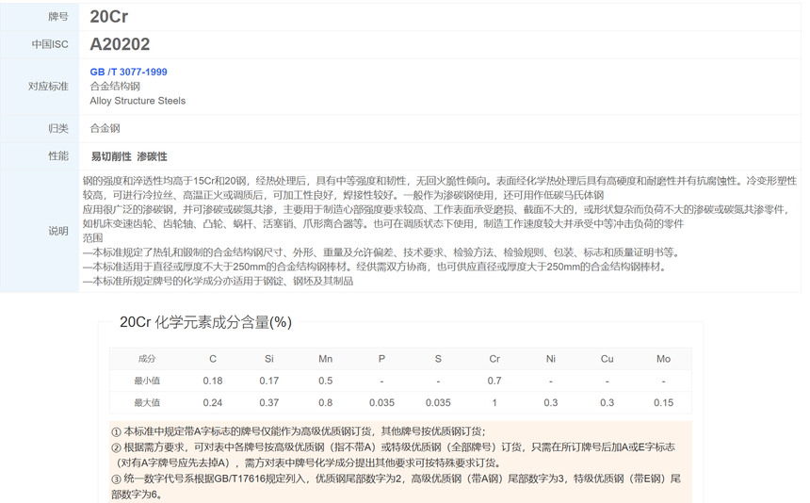
Task: Click the 20Cr 化学元素成分含量(%) heading
Action: click(x=205, y=322)
